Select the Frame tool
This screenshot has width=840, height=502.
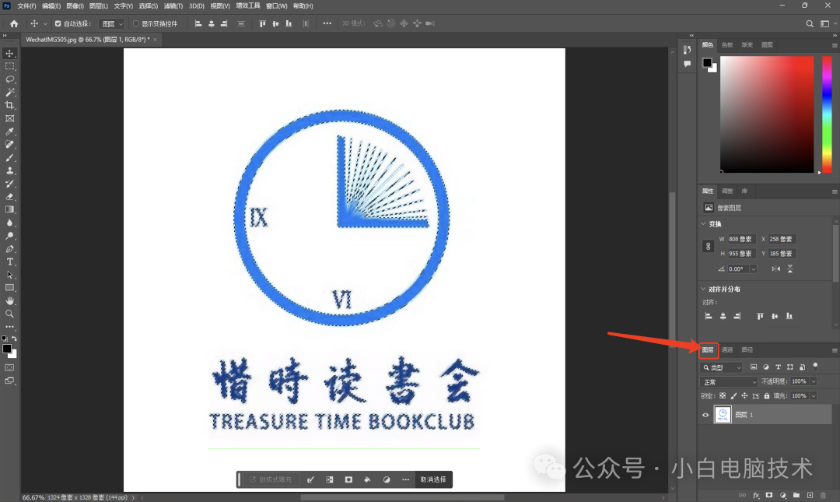9,118
